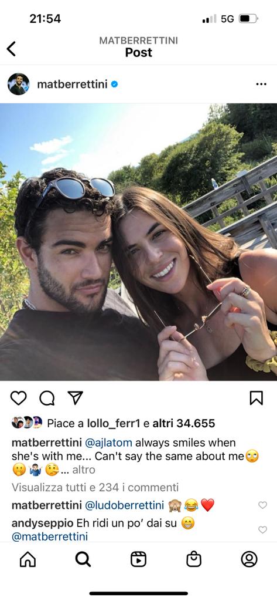Like the matberrettini ludoberrettini comment
This screenshot has height=601, width=277.
pos(262,505)
